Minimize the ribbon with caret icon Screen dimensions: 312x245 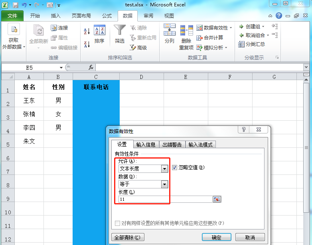pos(270,16)
